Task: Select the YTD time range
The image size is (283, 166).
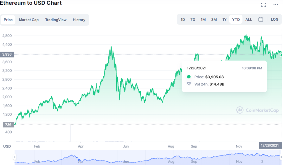Action: (x=236, y=20)
